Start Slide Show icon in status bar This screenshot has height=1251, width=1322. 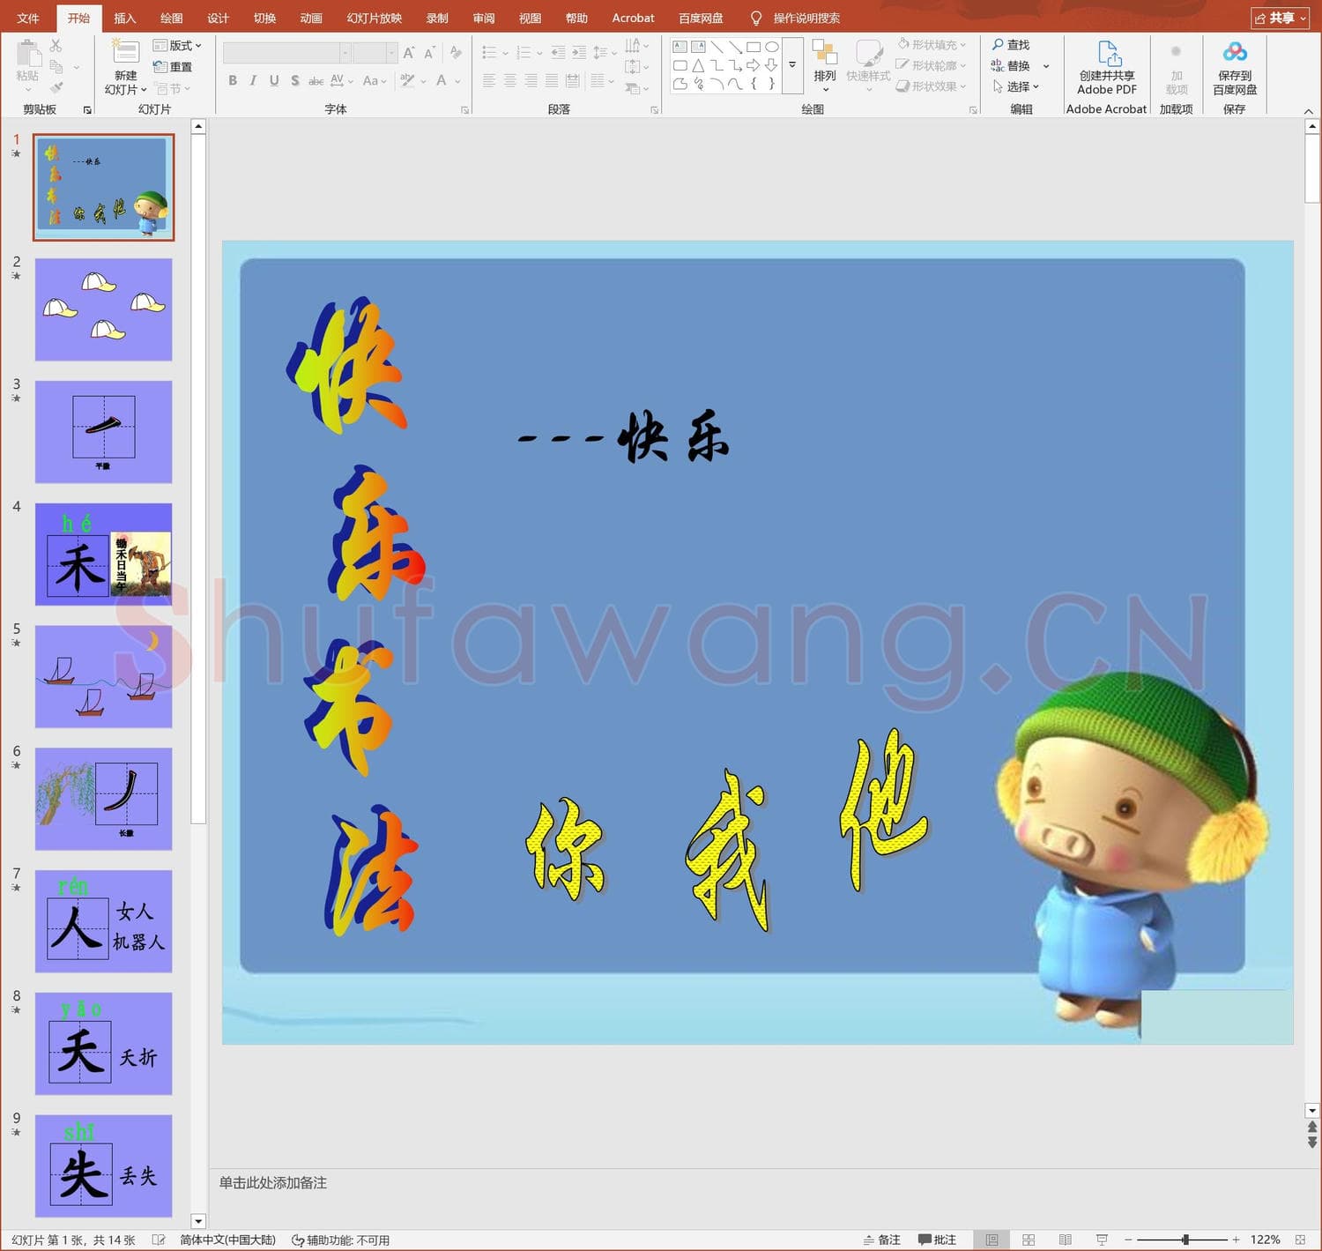coord(1102,1240)
